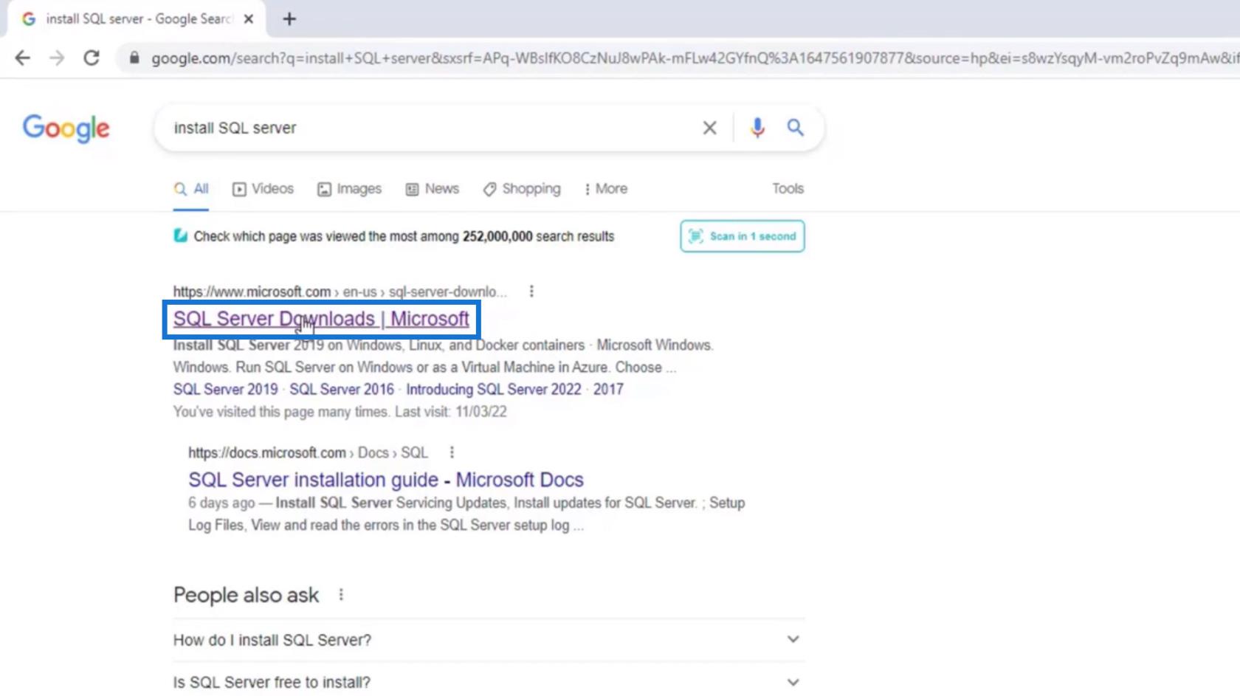The image size is (1240, 696).
Task: Click the lock icon in the address bar
Action: pos(134,58)
